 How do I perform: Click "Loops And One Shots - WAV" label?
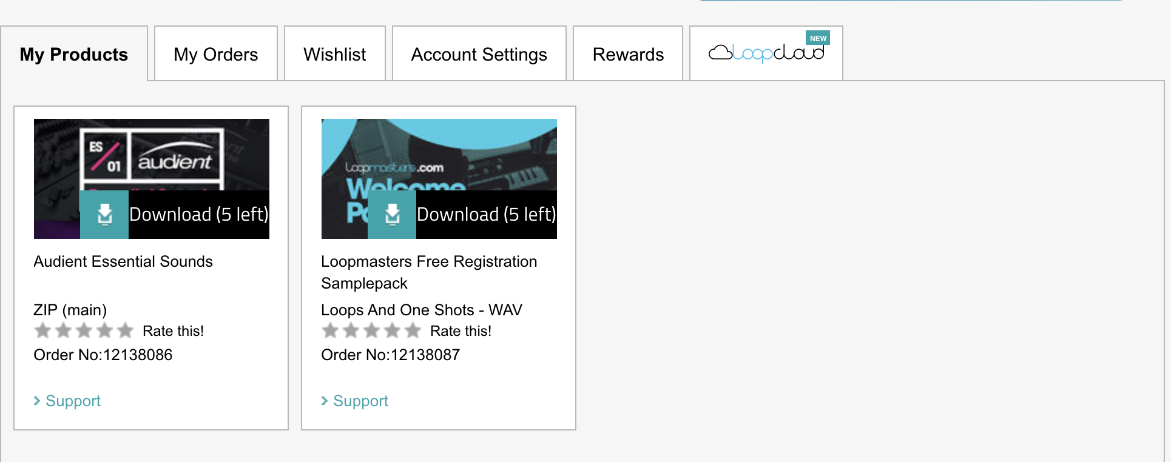pos(422,310)
